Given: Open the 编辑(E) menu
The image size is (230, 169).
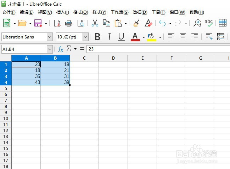Looking at the screenshot, I should pyautogui.click(x=27, y=12).
